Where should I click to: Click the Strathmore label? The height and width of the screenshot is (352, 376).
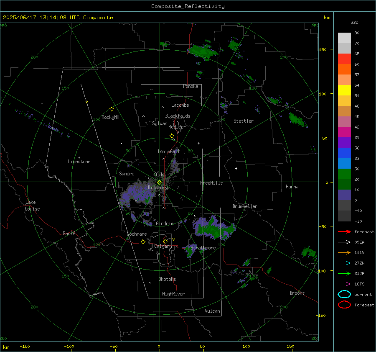(x=203, y=248)
